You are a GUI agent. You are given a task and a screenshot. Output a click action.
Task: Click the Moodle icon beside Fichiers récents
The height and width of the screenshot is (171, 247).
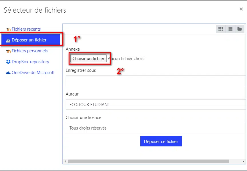pos(8,29)
